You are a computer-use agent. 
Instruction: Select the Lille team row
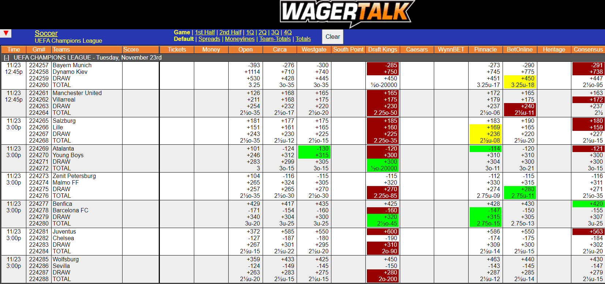point(58,128)
